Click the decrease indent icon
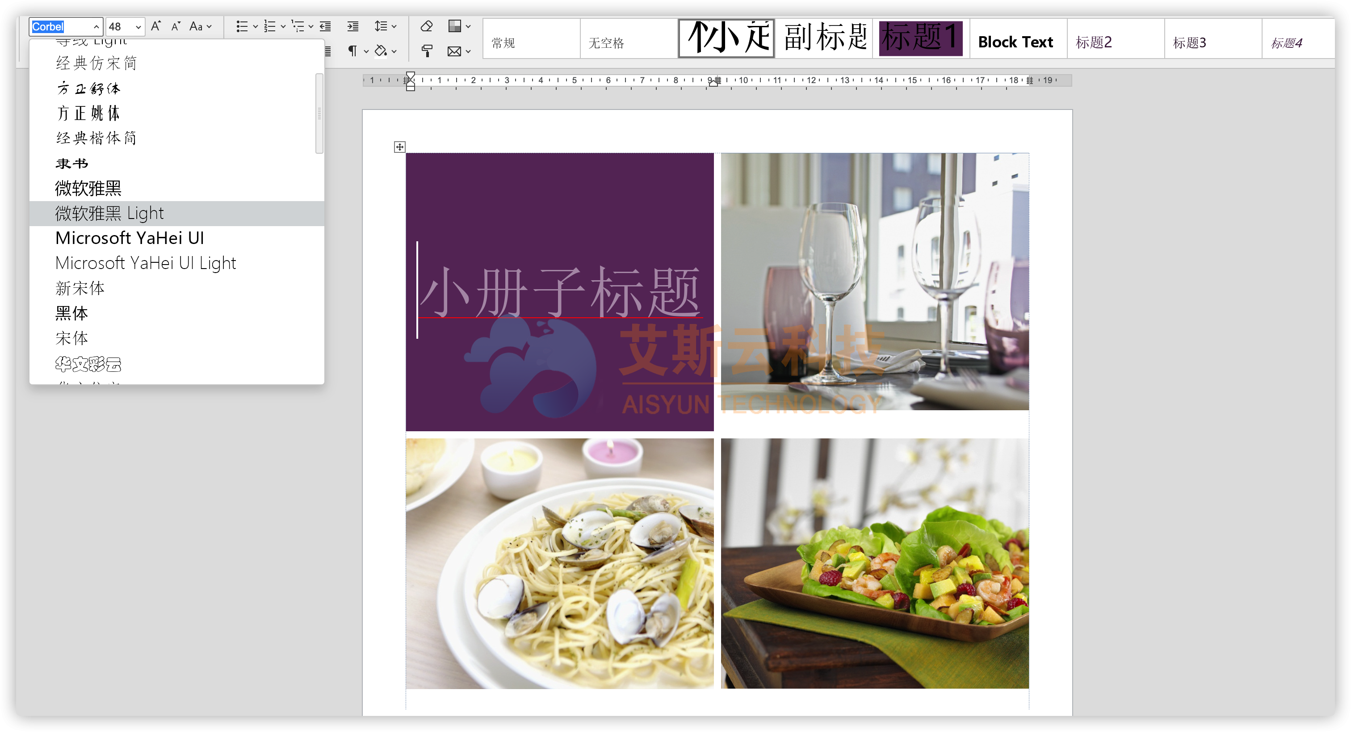 click(326, 26)
